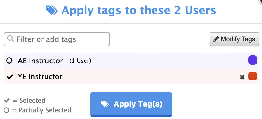Viewport: 262px width, 119px height.
Task: Uncheck the YE Instructor checkmark
Action: point(10,77)
